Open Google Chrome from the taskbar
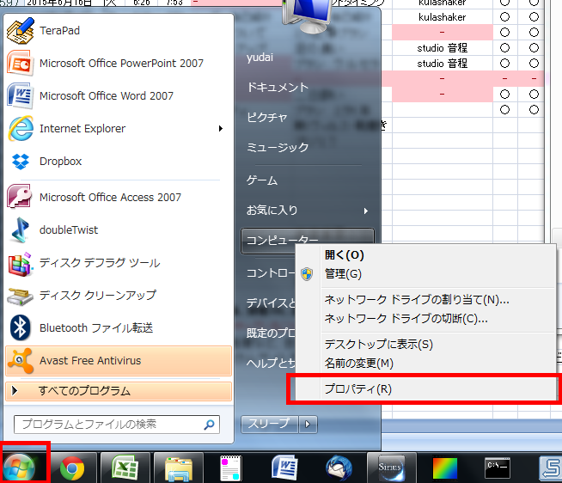 pos(72,468)
